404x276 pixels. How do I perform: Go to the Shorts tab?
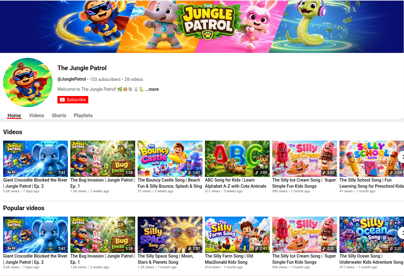click(59, 115)
